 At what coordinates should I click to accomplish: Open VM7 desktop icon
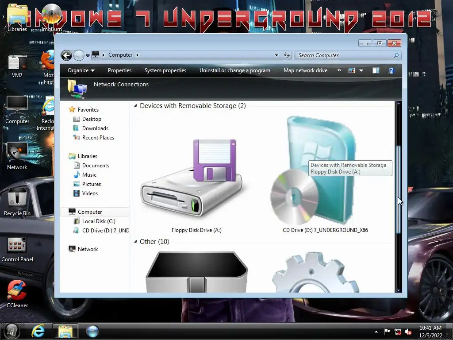pos(17,66)
